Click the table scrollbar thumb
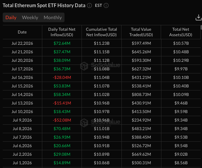 (x=201, y=27)
